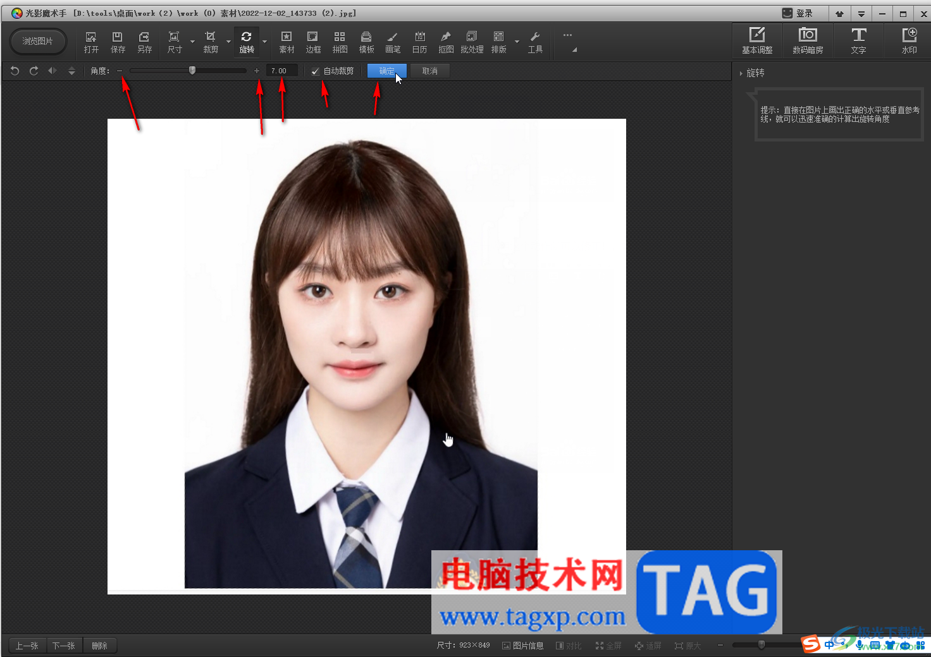Viewport: 931px width, 657px height.
Task: Open the 尺寸 (Size) tool
Action: (175, 42)
